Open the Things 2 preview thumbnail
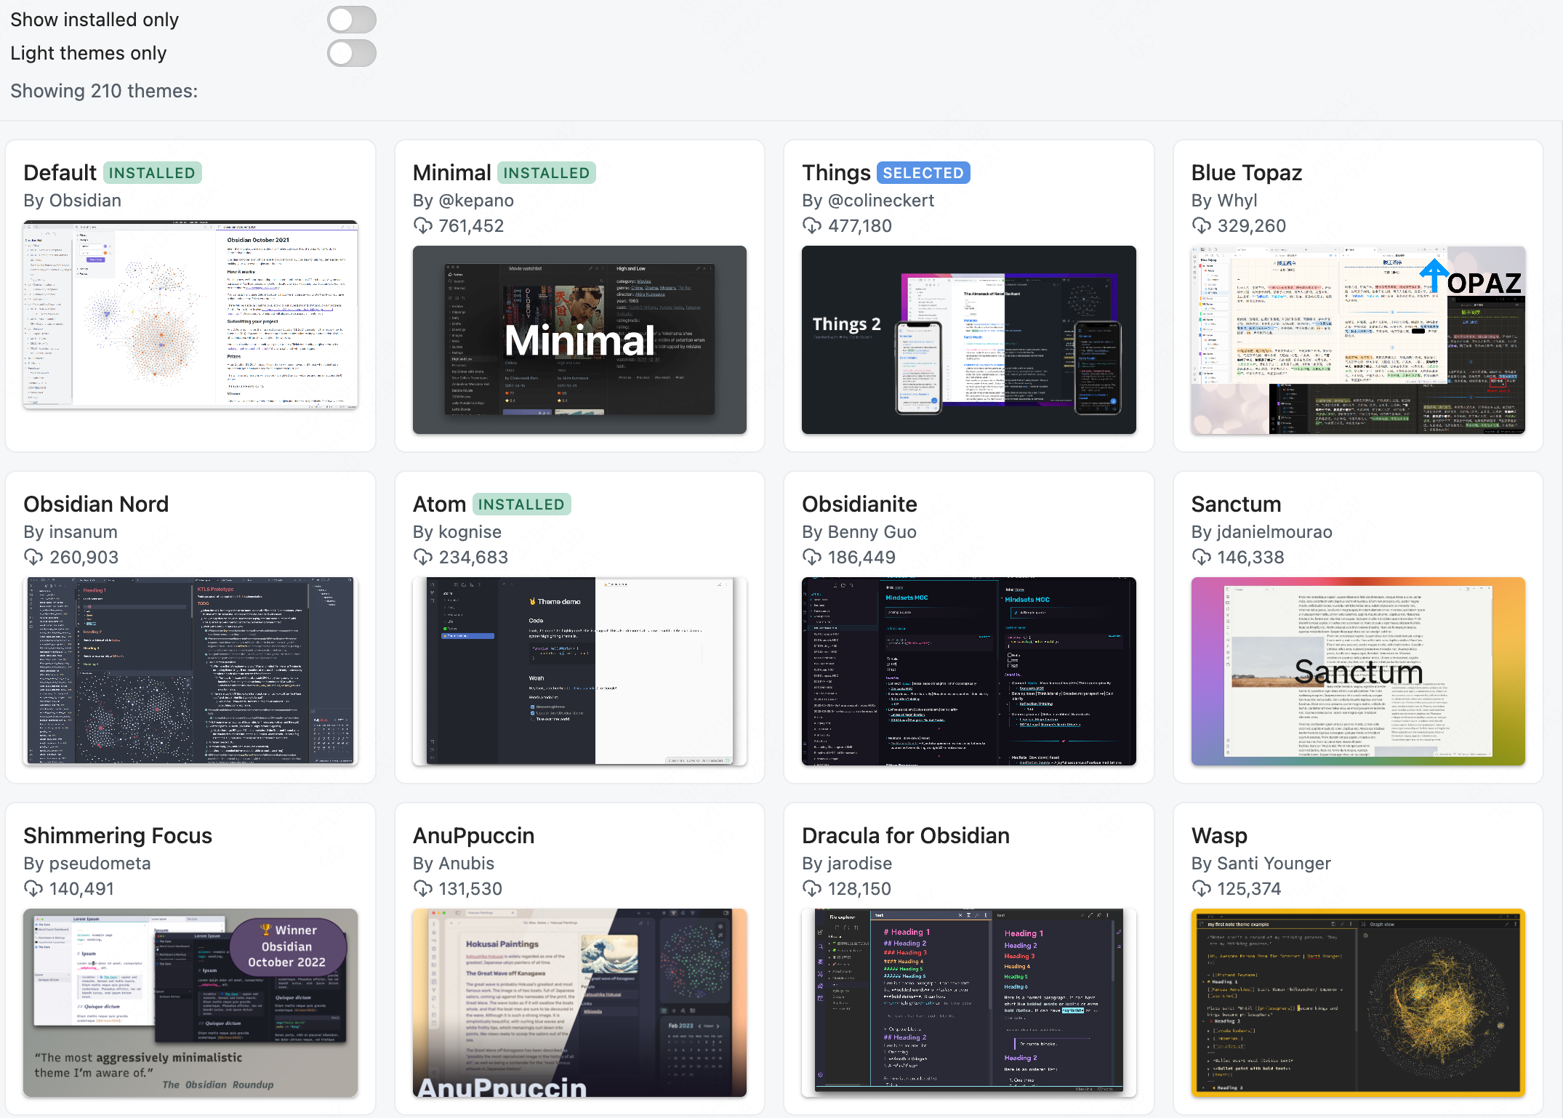The width and height of the screenshot is (1563, 1118). (968, 340)
